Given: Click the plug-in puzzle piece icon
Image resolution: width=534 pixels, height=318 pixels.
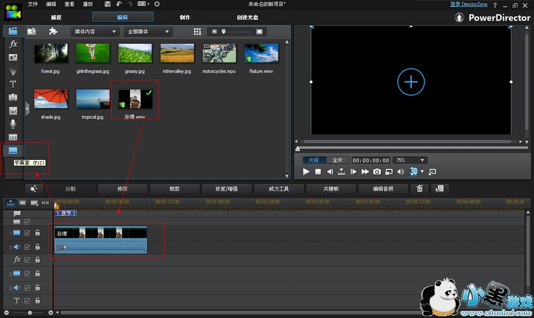Looking at the screenshot, I should pyautogui.click(x=53, y=31).
